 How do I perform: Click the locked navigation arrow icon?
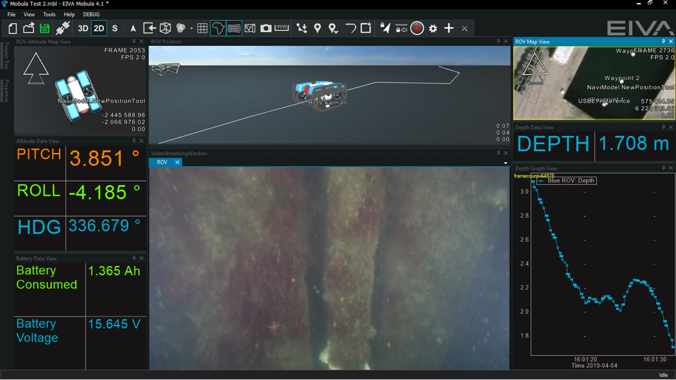point(385,28)
